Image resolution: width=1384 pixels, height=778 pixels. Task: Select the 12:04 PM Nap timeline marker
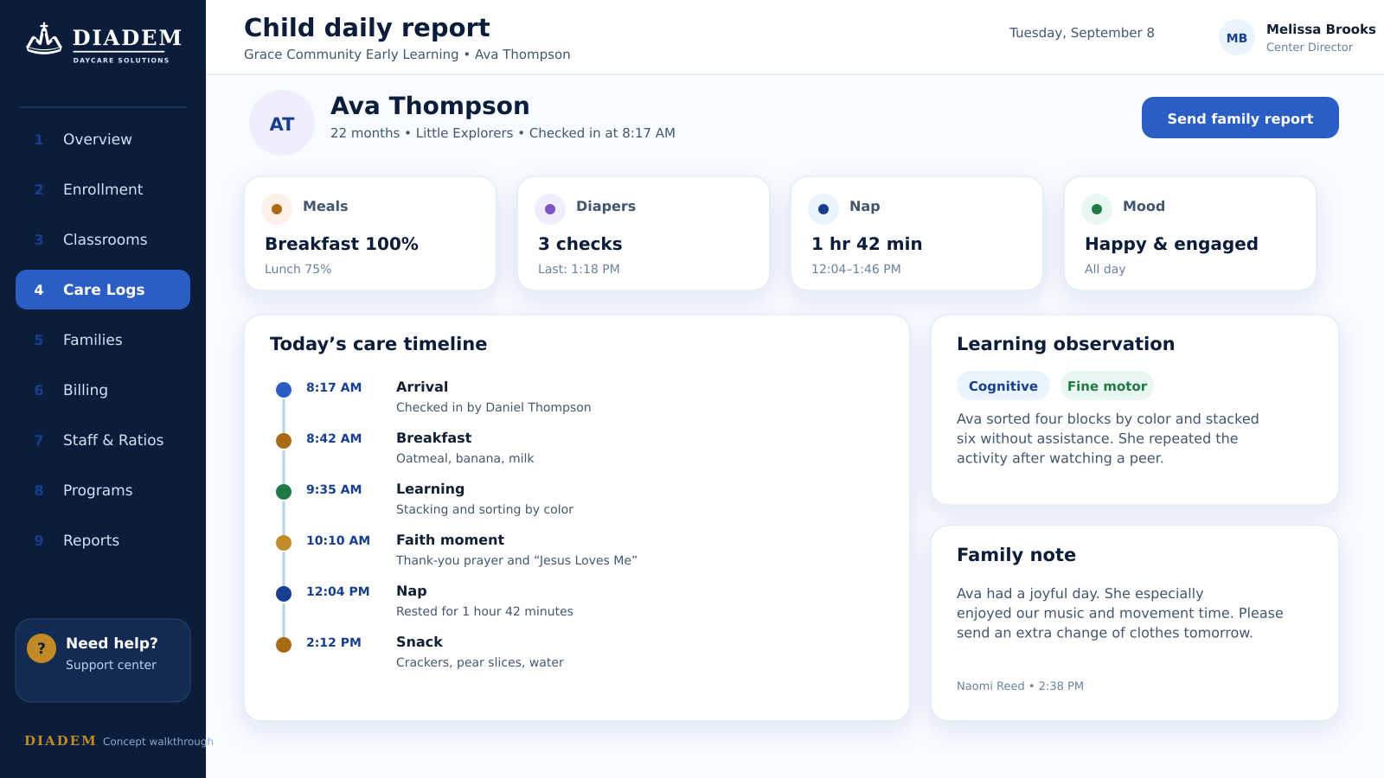284,594
